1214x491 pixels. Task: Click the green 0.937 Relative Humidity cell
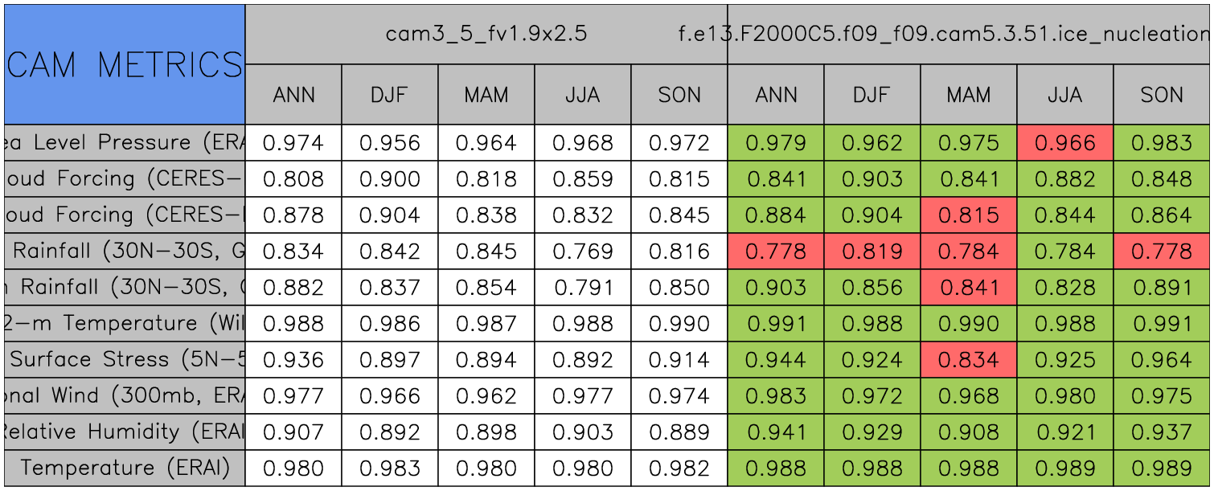coord(1161,432)
